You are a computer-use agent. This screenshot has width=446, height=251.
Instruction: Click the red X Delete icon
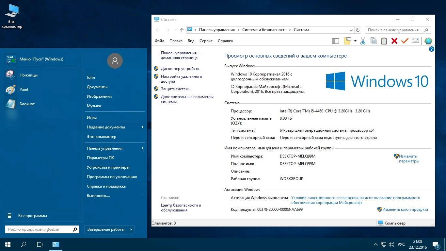[394, 41]
